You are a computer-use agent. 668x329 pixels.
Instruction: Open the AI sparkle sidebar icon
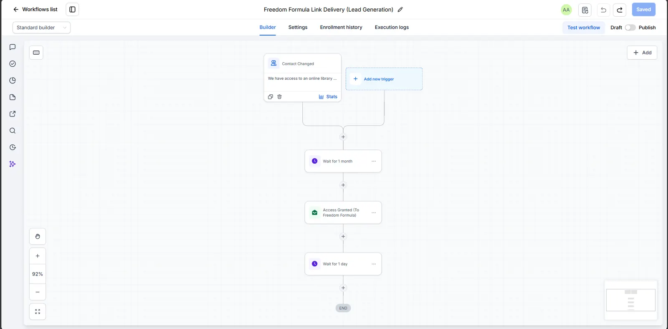[13, 164]
